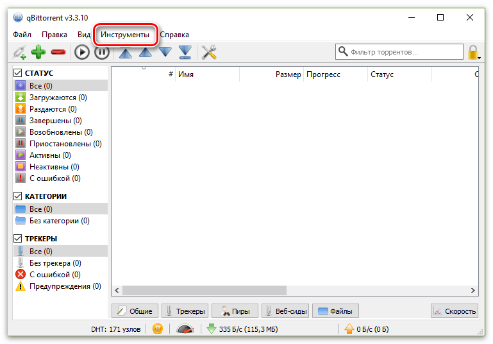Screen dimensions: 493x344
Task: Click the horizontal scrollbar right arrow
Action: click(x=473, y=290)
